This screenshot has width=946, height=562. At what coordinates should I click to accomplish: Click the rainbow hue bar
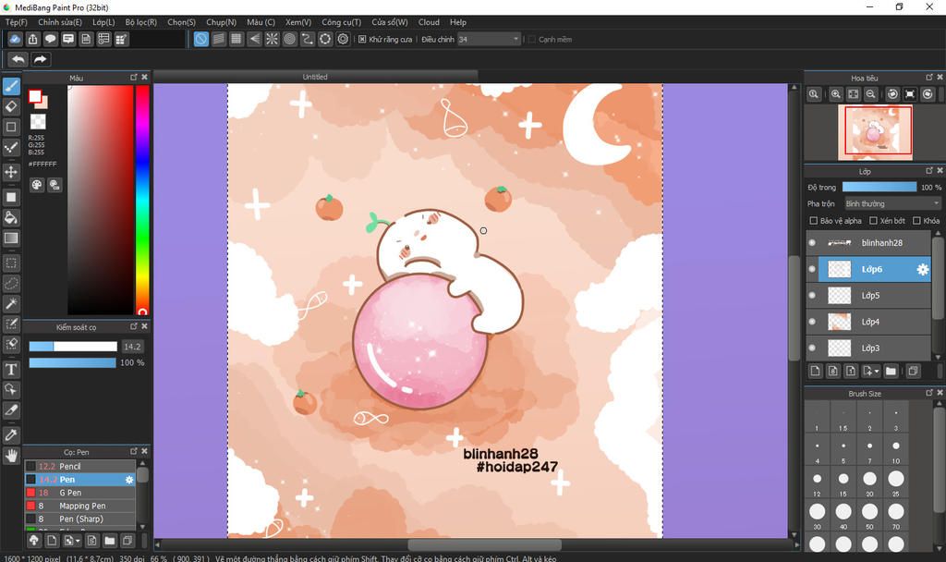[141, 200]
